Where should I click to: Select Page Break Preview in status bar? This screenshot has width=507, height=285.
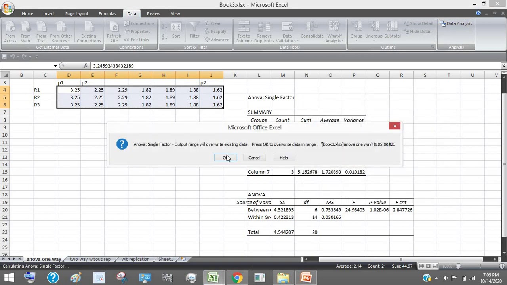click(435, 266)
